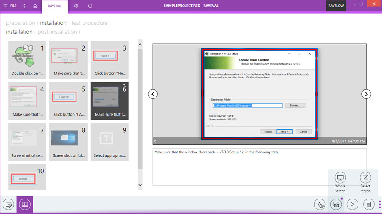Viewport: 382px width, 214px height.
Task: Show the previous step with left arrow
Action: click(x=153, y=94)
